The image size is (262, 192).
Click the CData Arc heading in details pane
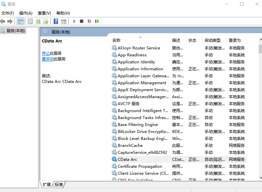point(52,41)
